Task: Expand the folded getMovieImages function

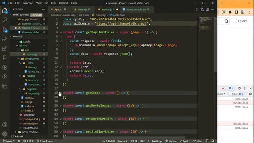Action: coord(61,106)
